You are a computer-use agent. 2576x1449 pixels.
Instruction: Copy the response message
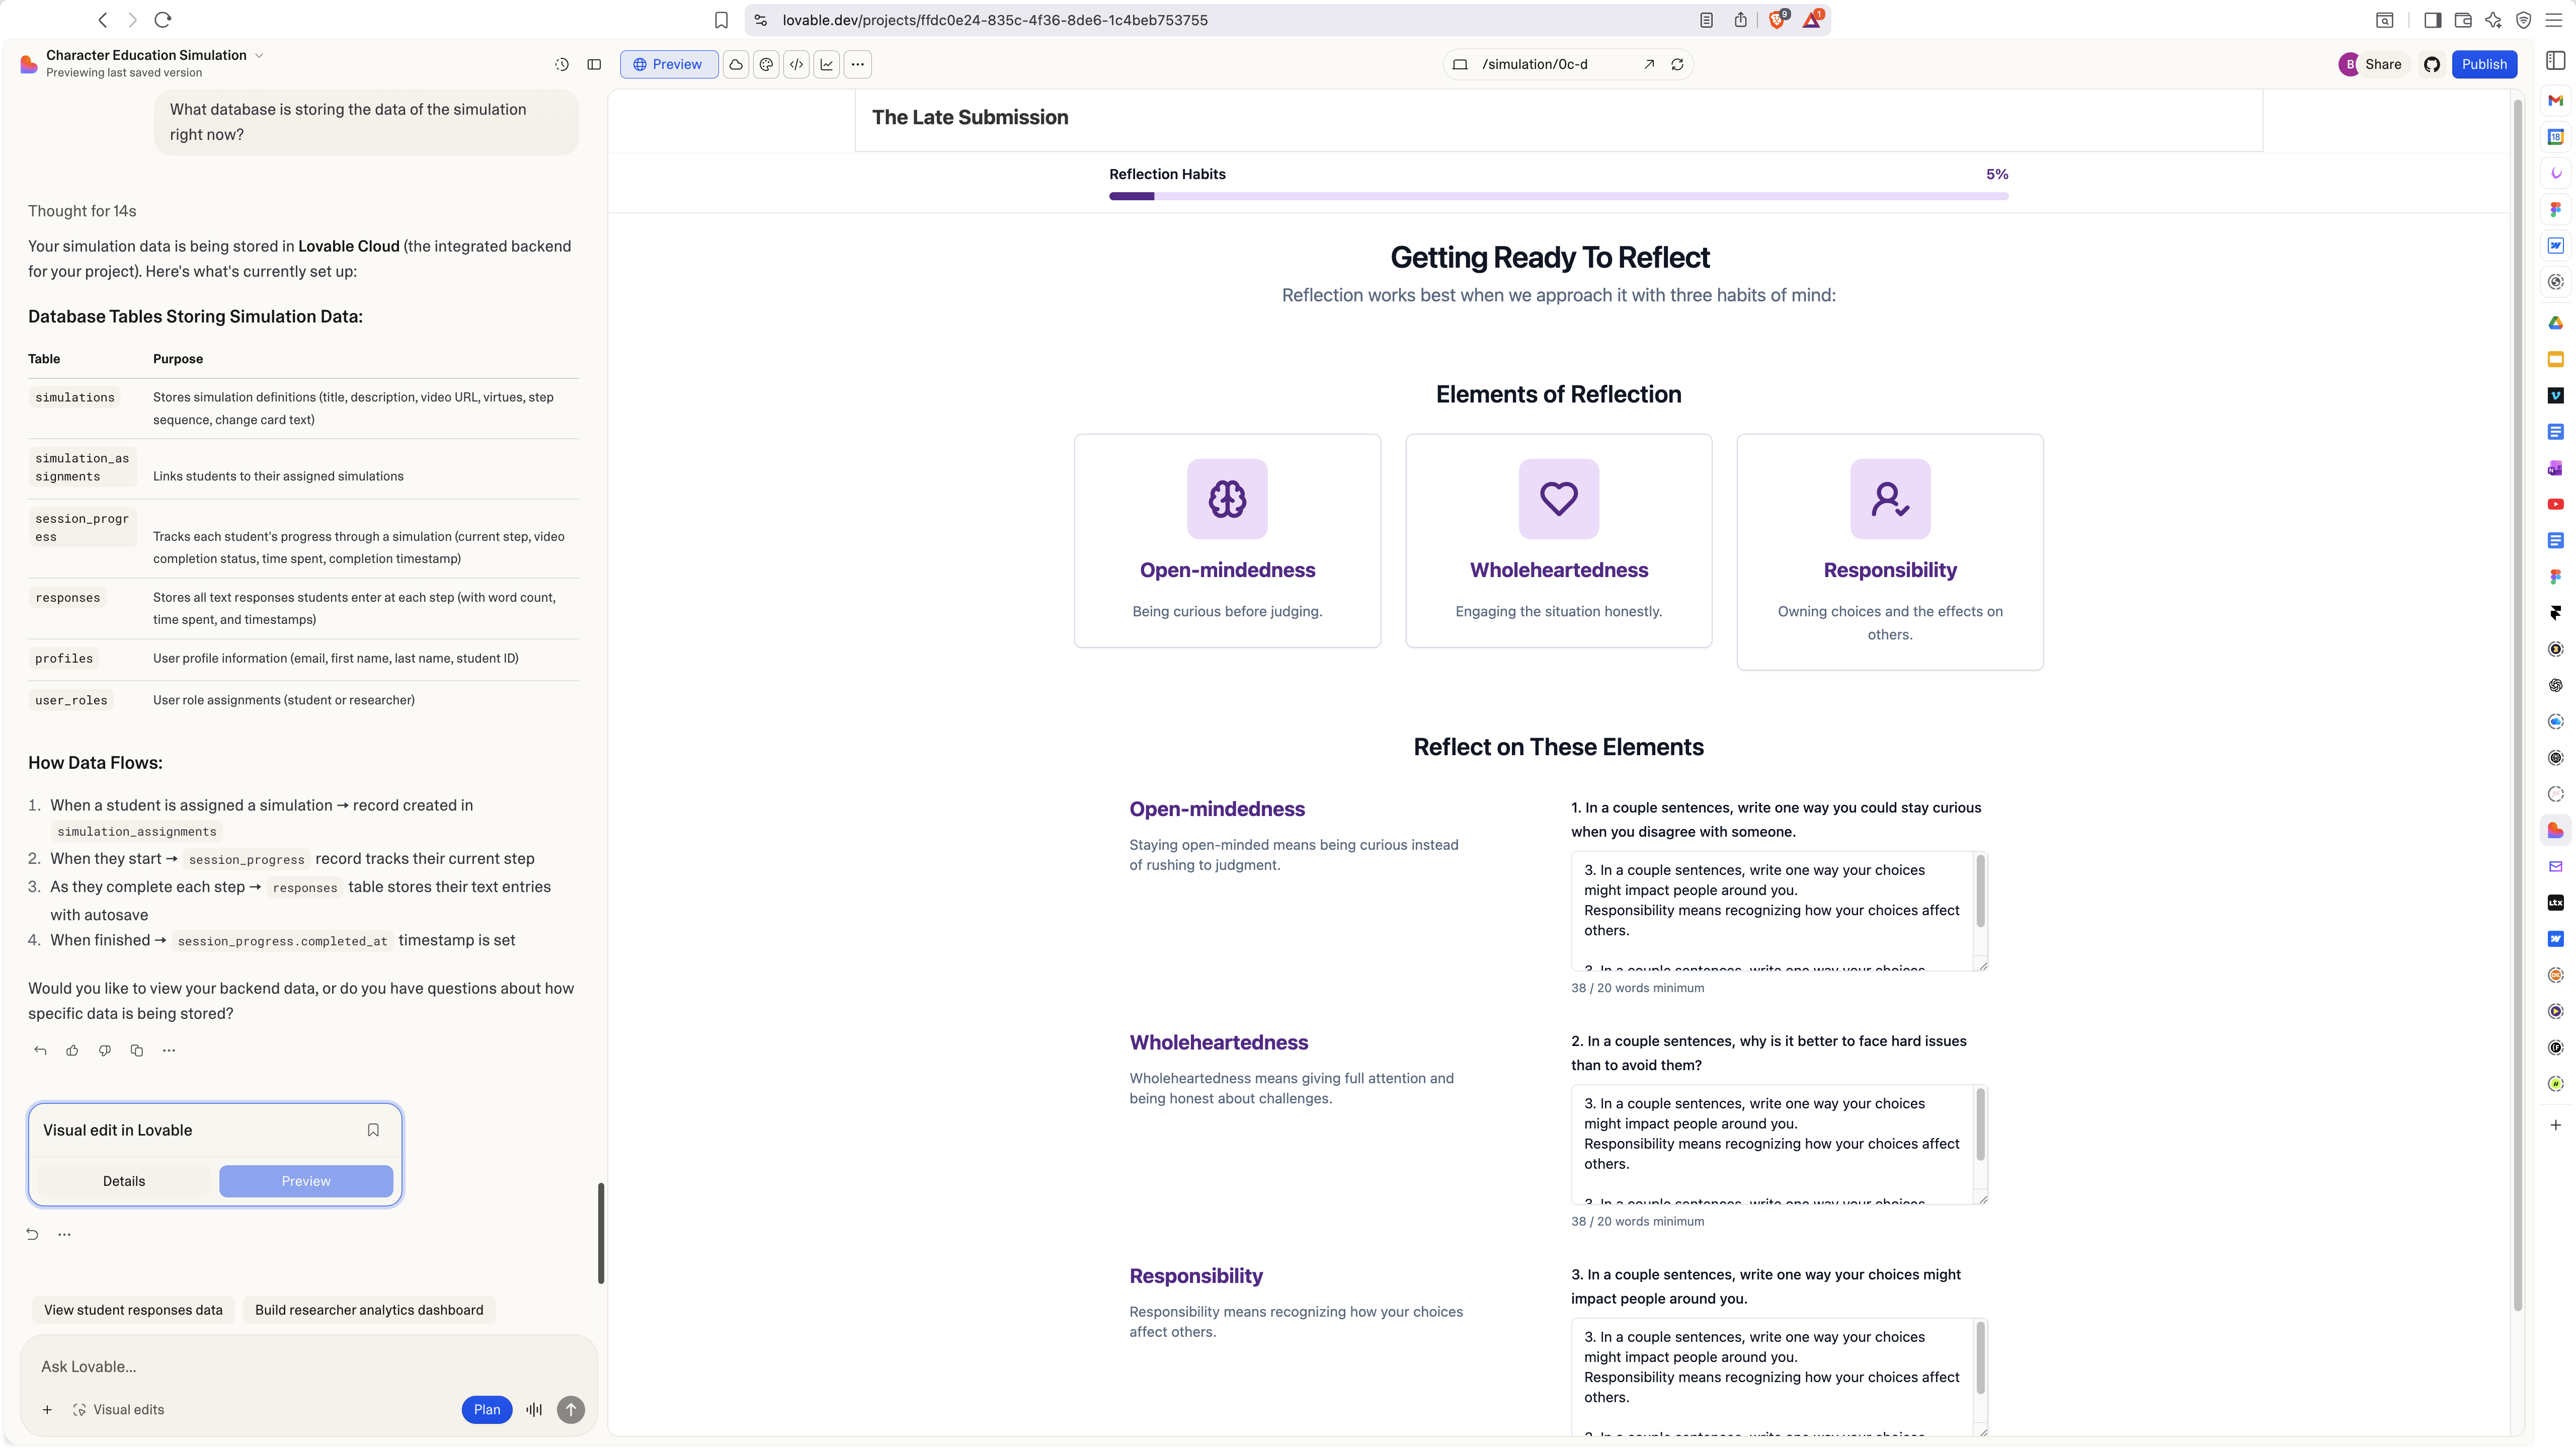click(137, 1050)
